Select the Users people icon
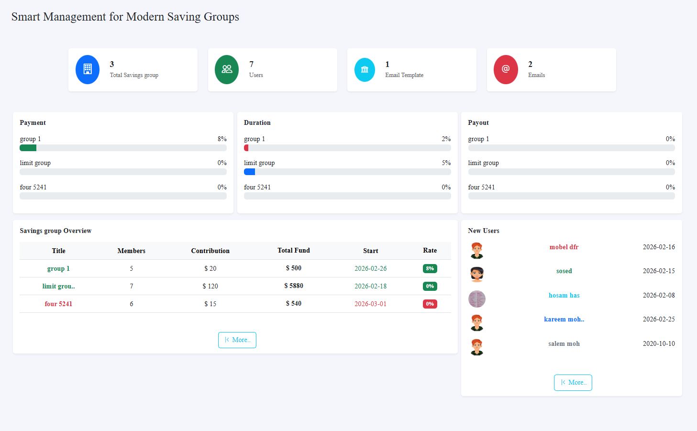This screenshot has height=431, width=697. 226,69
